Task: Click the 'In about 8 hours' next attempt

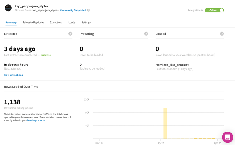Action: tap(16, 65)
